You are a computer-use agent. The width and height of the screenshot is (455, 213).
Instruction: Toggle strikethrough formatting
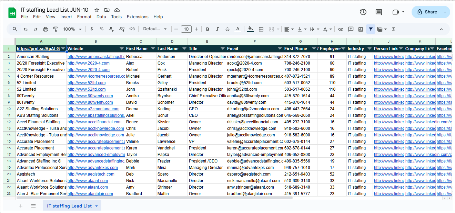point(228,29)
